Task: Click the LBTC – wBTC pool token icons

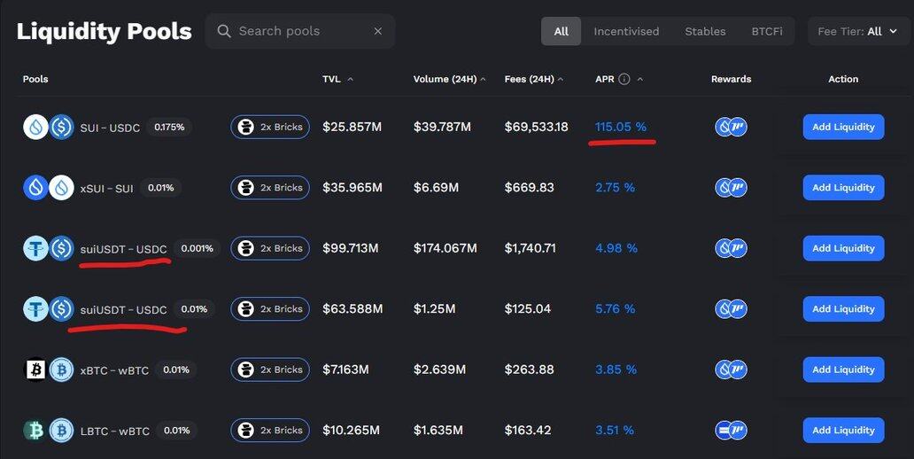Action: (x=48, y=431)
